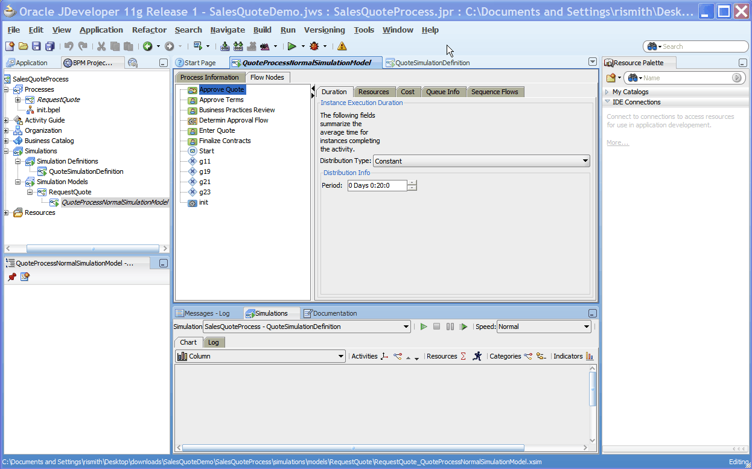This screenshot has height=469, width=752.
Task: Click the yellow warning triangle toolbar icon
Action: (342, 46)
